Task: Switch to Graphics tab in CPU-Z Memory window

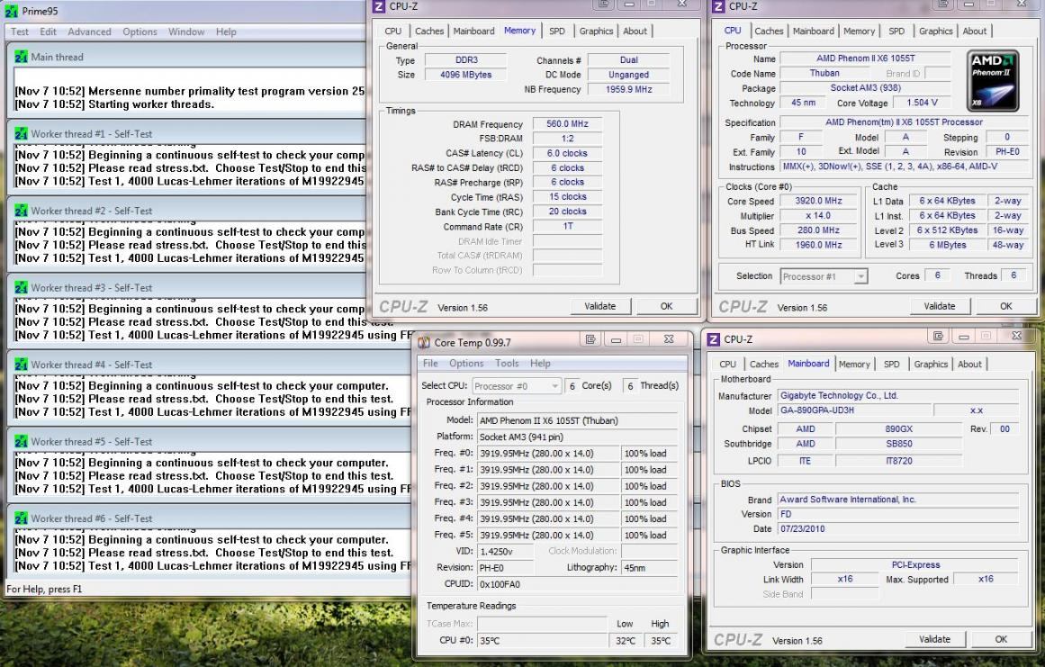Action: (596, 31)
